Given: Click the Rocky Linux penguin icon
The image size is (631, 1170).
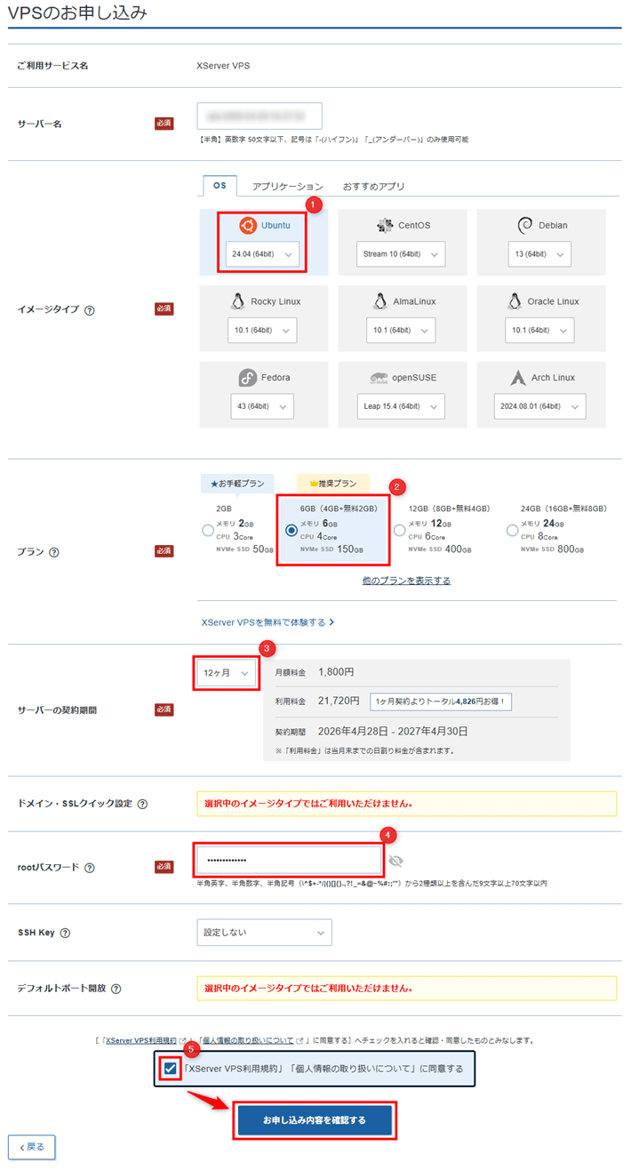Looking at the screenshot, I should tap(237, 301).
